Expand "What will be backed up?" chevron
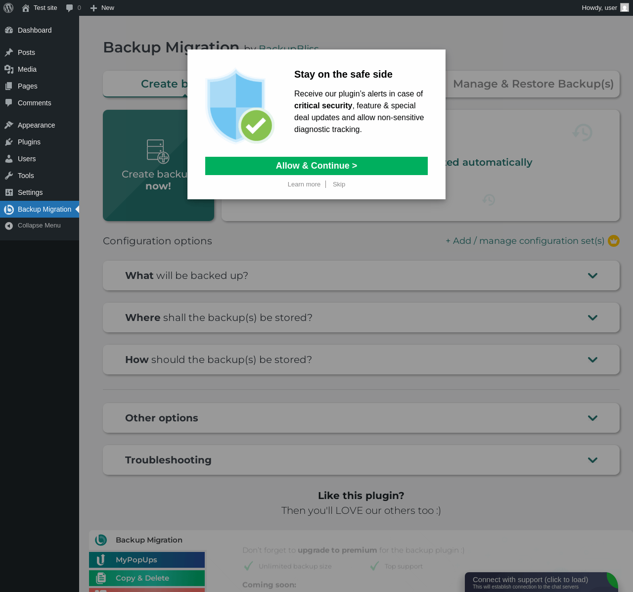This screenshot has width=633, height=592. tap(592, 275)
